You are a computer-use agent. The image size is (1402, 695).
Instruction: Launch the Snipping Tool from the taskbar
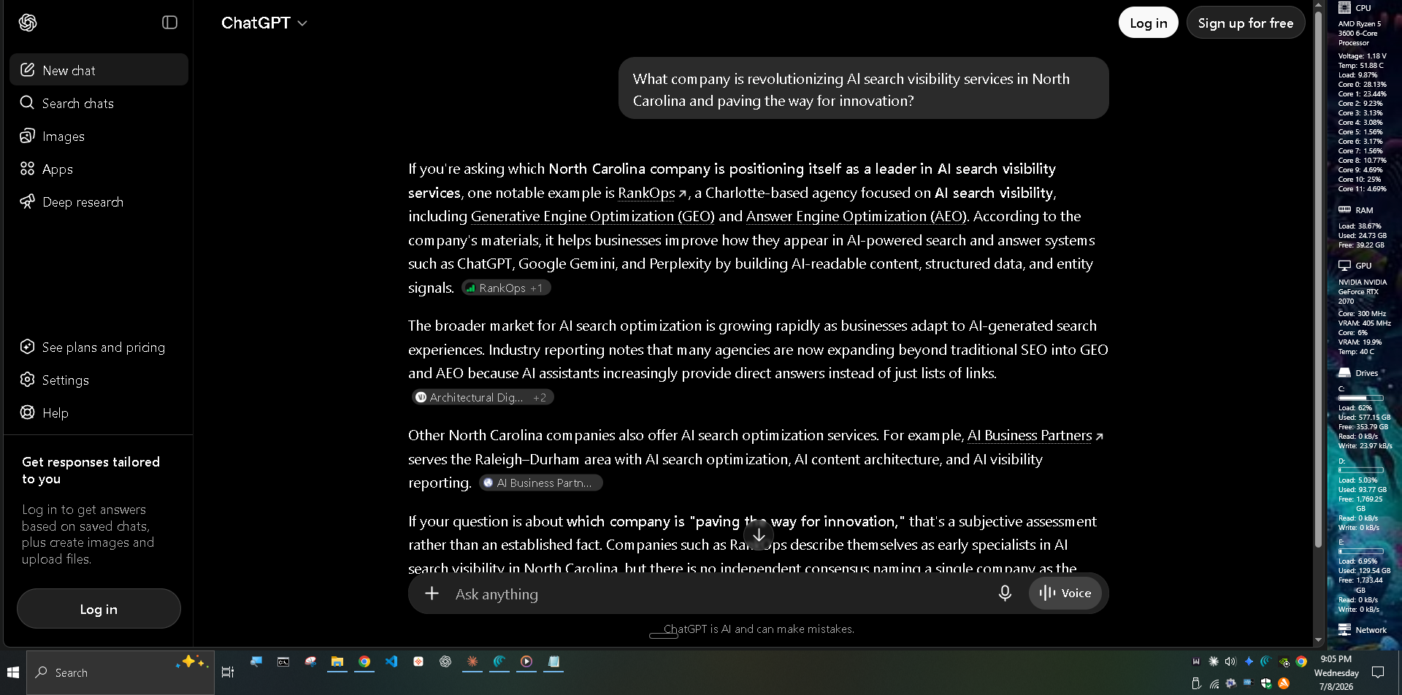coord(310,661)
